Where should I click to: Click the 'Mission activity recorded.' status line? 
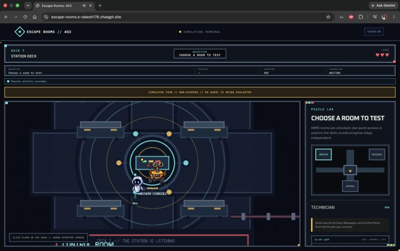pos(29,81)
